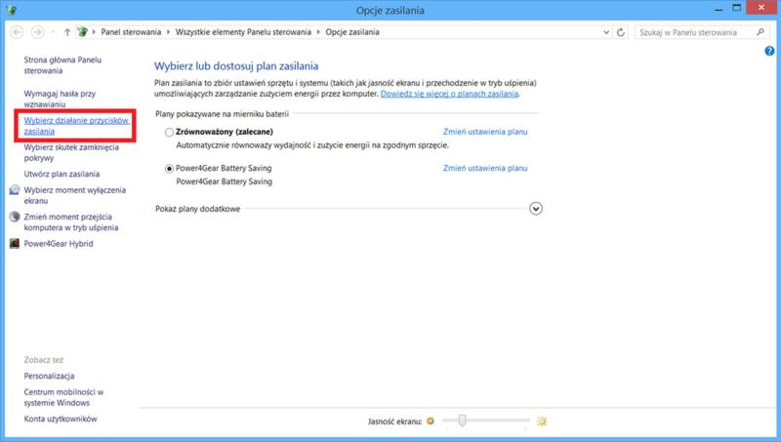Click the power options icon in address bar
This screenshot has width=781, height=442.
tap(82, 32)
